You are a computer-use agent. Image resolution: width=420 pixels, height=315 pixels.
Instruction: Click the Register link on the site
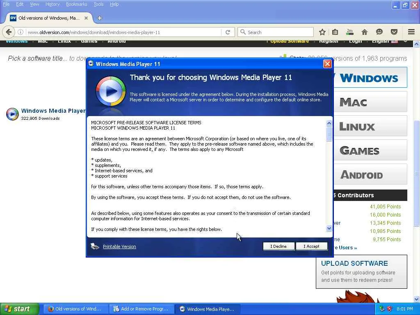[x=329, y=41]
